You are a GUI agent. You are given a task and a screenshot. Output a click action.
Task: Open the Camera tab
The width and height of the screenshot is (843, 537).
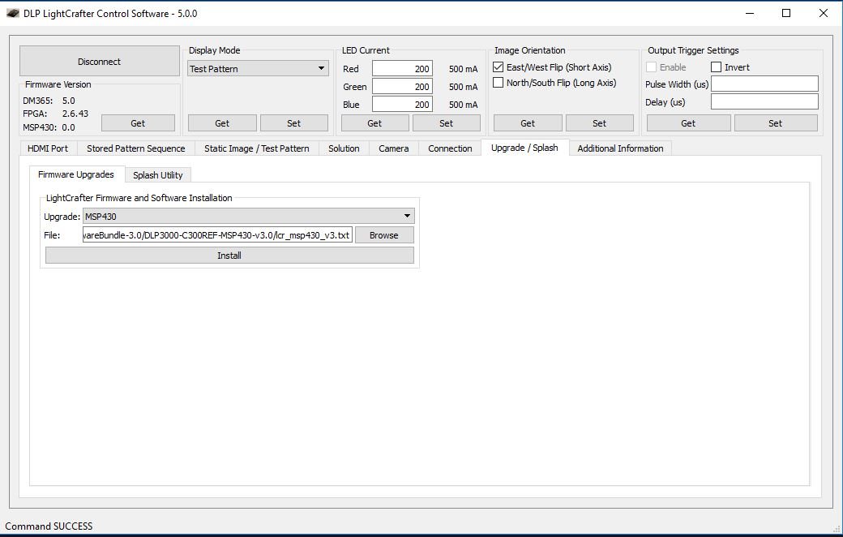tap(394, 148)
